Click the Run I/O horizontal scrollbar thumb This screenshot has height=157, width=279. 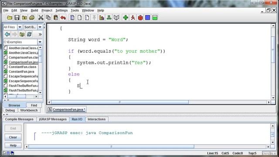coord(111,147)
